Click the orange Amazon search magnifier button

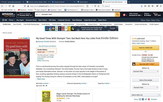117,14
